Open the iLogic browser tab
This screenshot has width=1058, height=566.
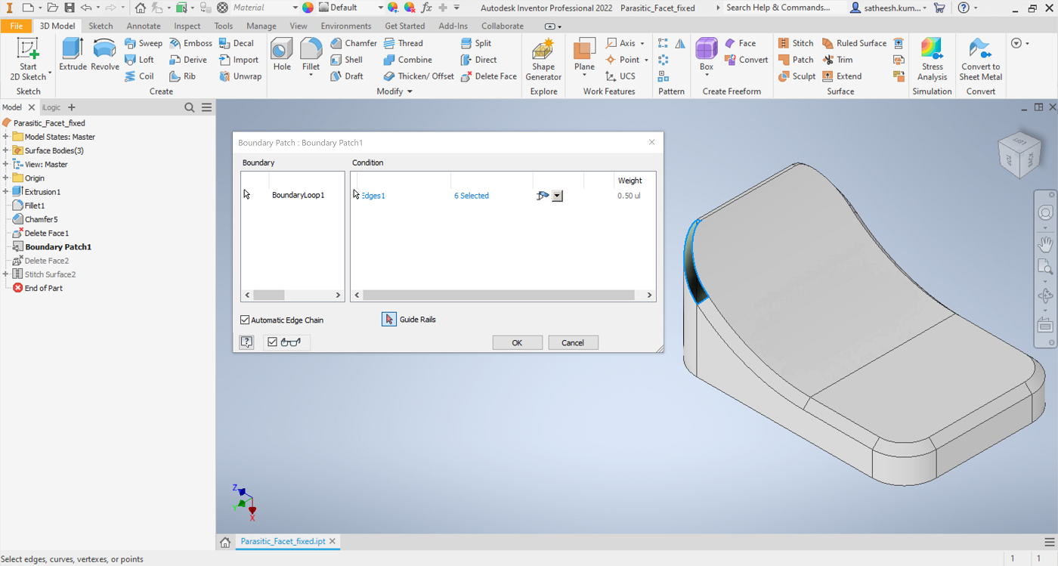[50, 107]
